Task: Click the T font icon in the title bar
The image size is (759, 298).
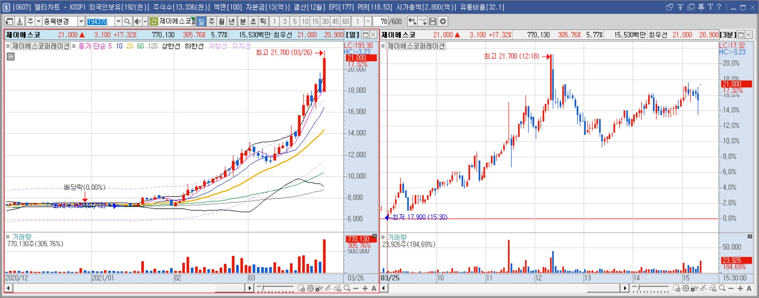Action: (x=710, y=7)
